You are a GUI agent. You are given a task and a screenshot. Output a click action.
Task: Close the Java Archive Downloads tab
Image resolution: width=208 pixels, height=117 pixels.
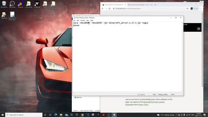[x=151, y=5]
